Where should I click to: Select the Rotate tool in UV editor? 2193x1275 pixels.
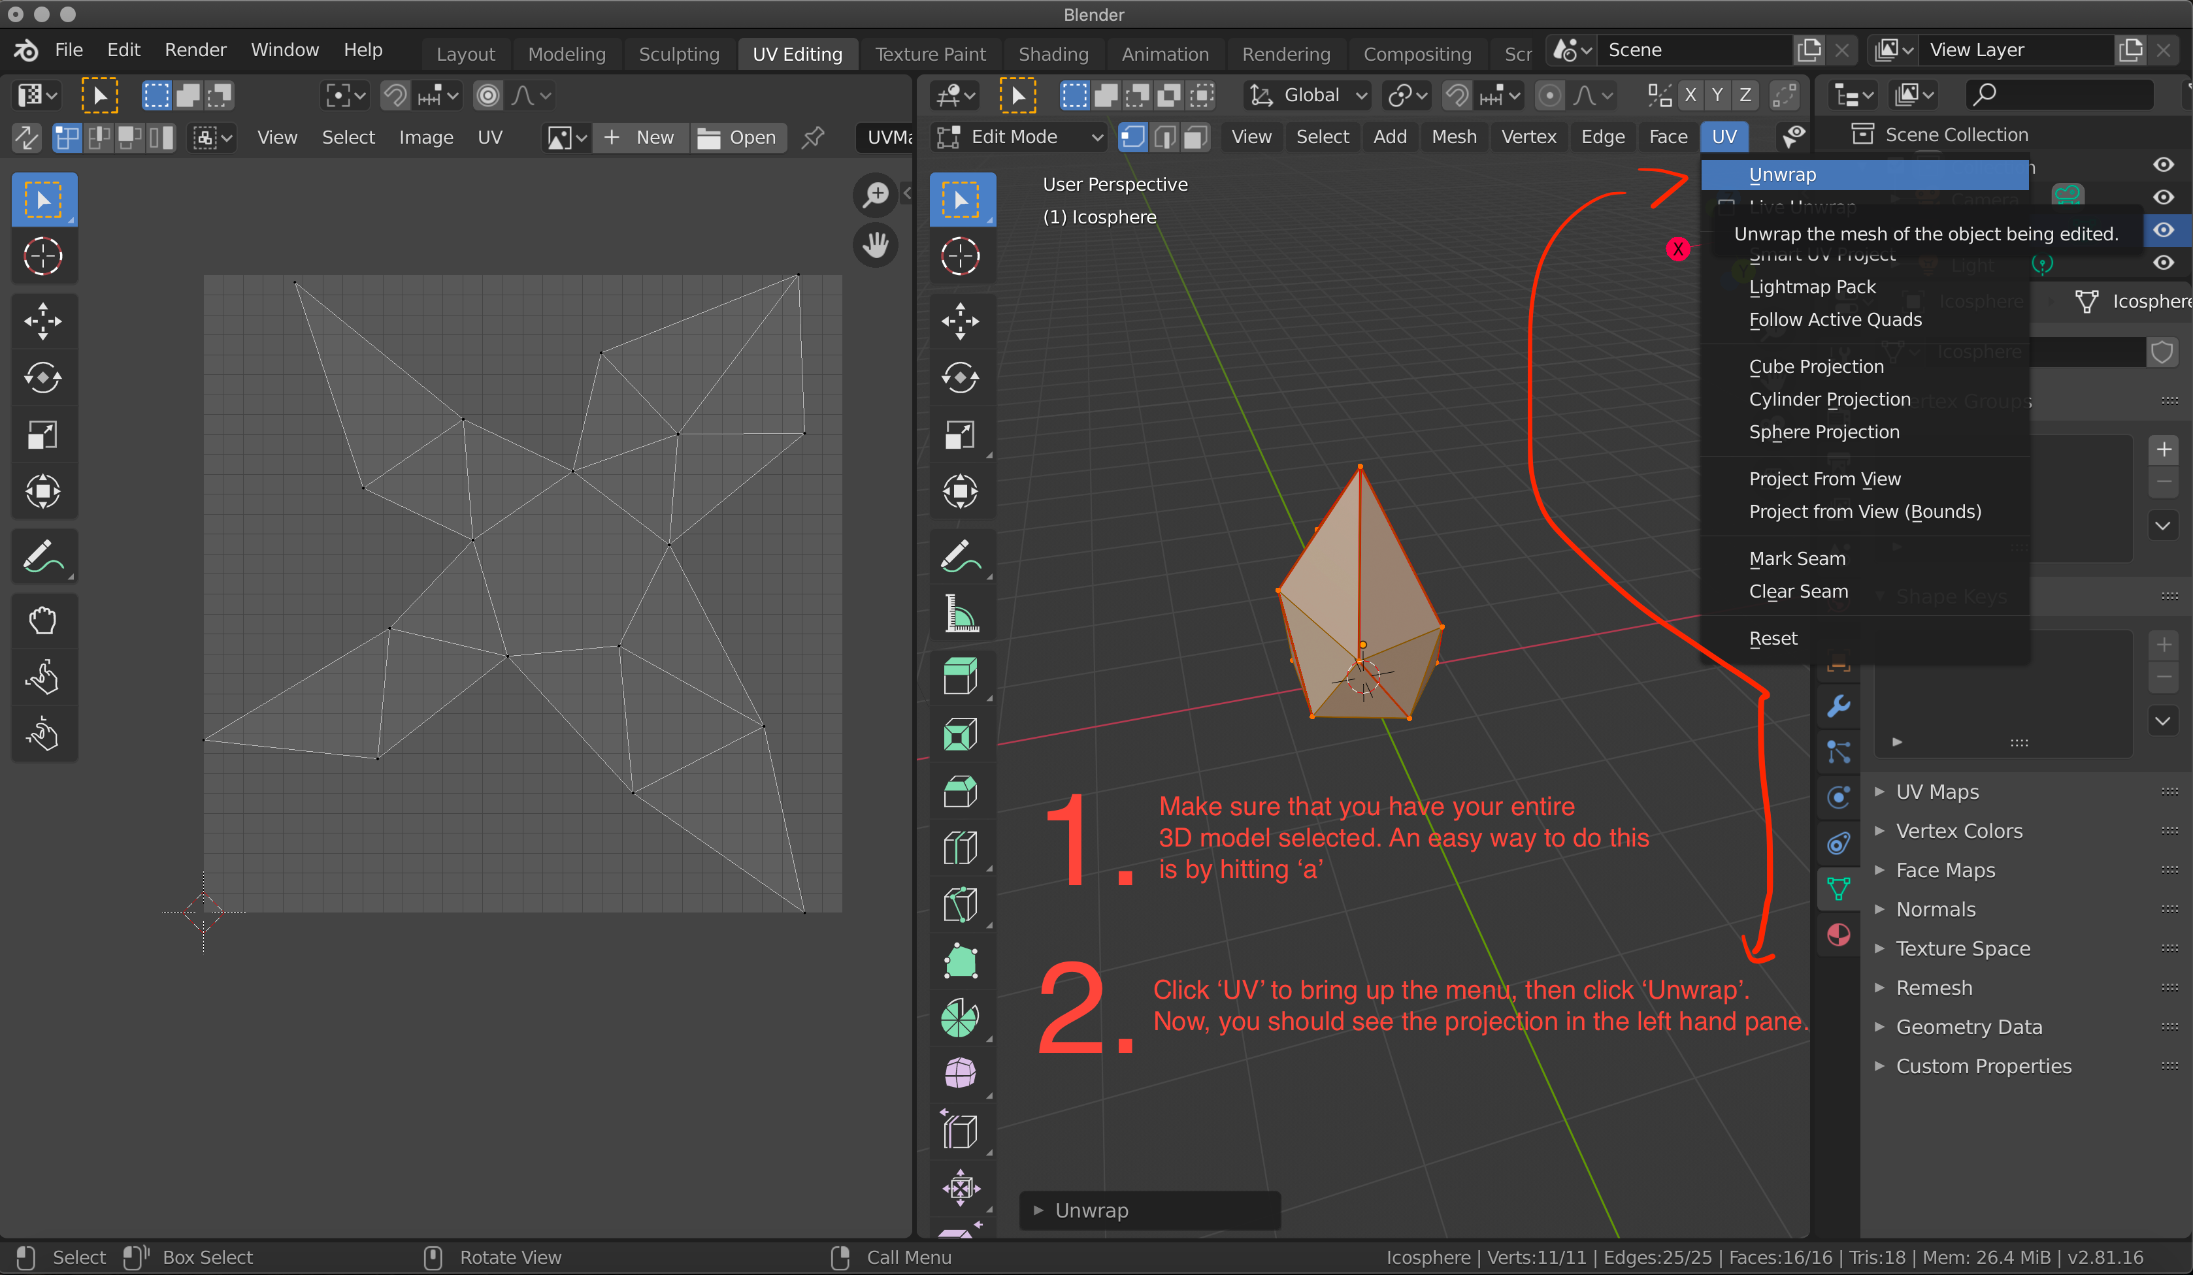point(44,378)
